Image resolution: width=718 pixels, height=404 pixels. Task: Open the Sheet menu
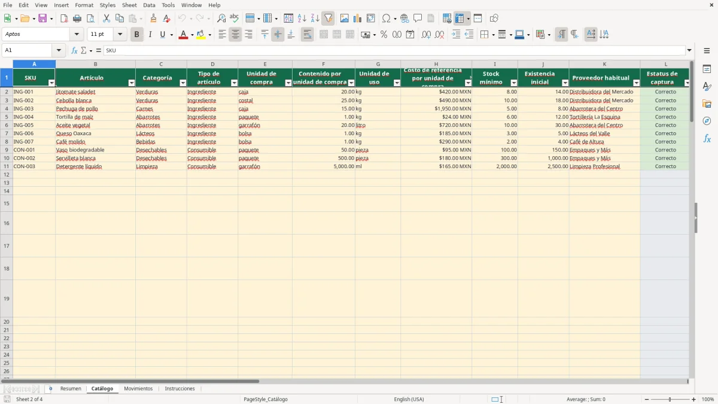tap(129, 5)
